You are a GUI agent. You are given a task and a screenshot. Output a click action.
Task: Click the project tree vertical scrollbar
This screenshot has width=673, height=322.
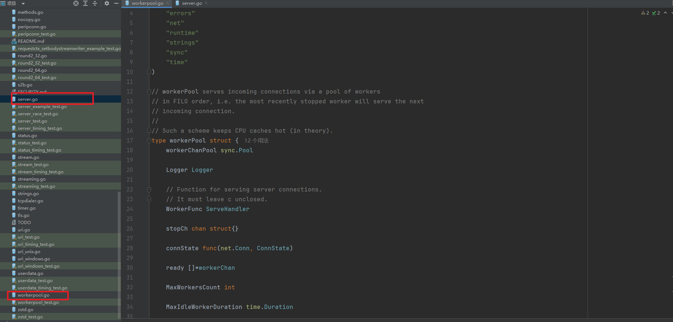(x=119, y=255)
